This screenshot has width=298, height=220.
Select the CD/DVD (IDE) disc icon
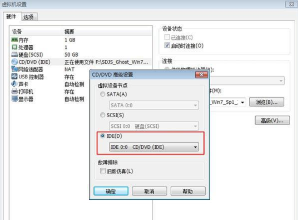(14, 62)
